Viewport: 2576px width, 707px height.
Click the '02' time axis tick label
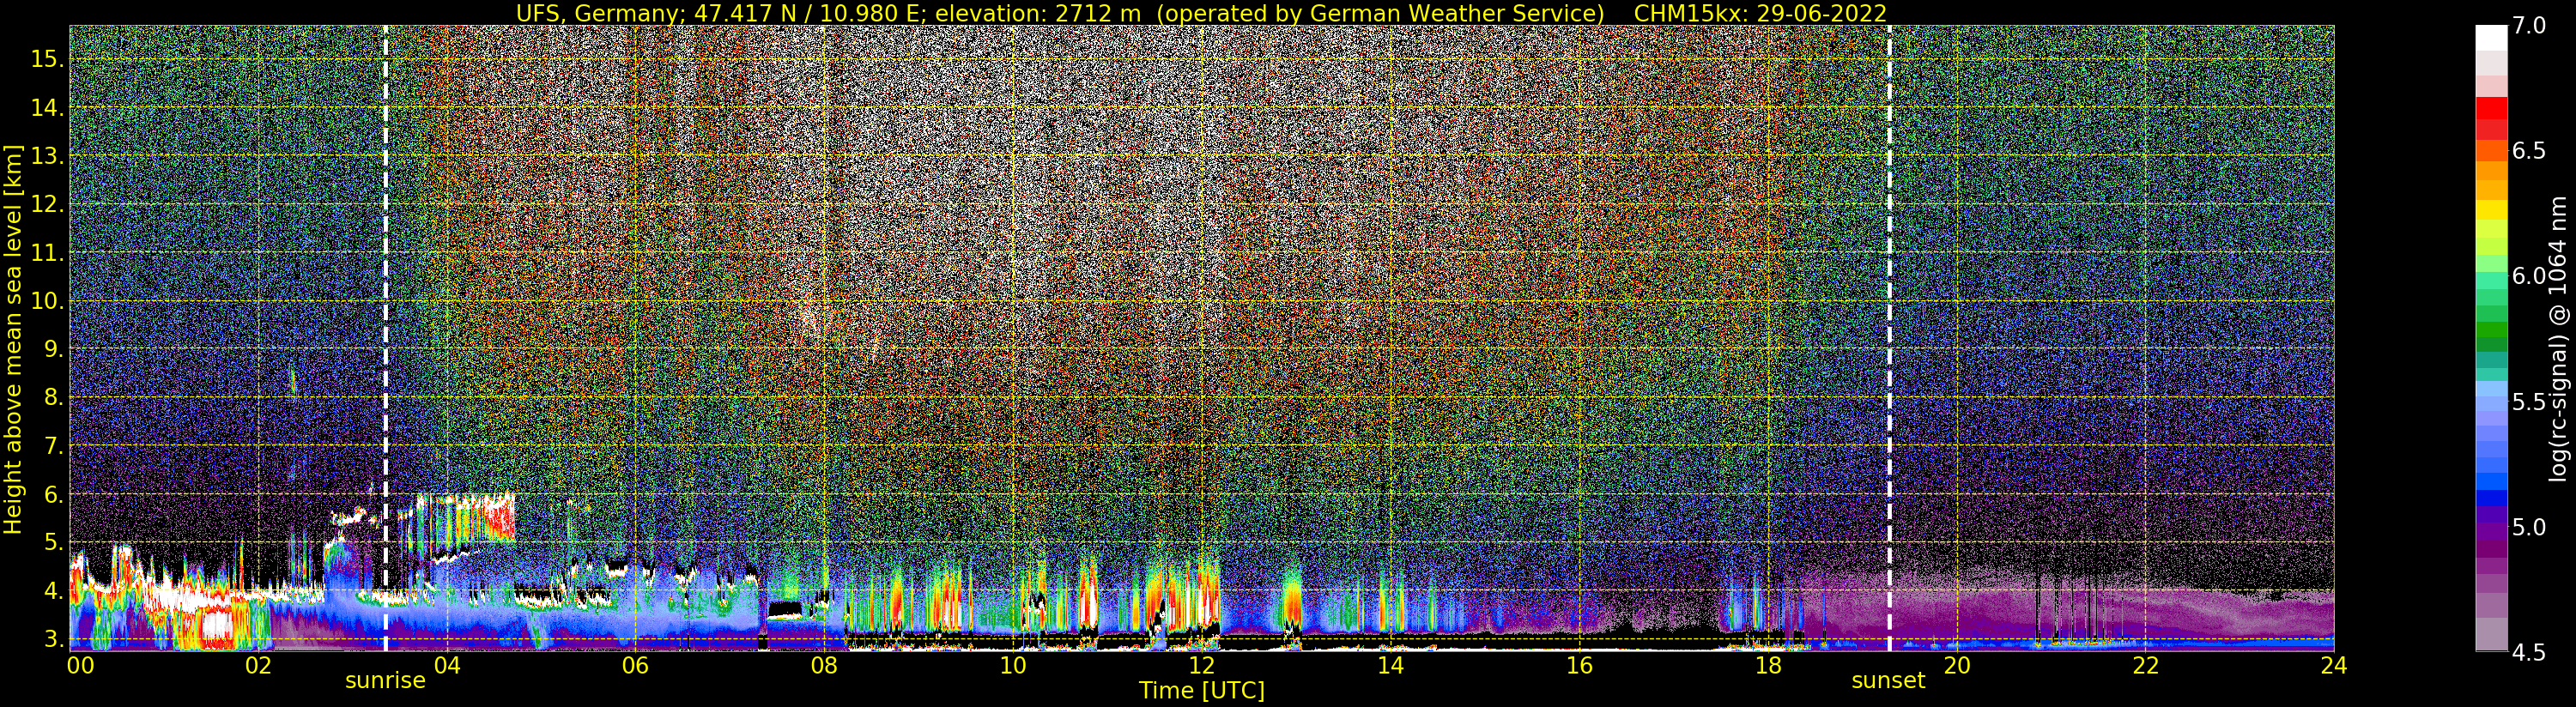pos(258,665)
